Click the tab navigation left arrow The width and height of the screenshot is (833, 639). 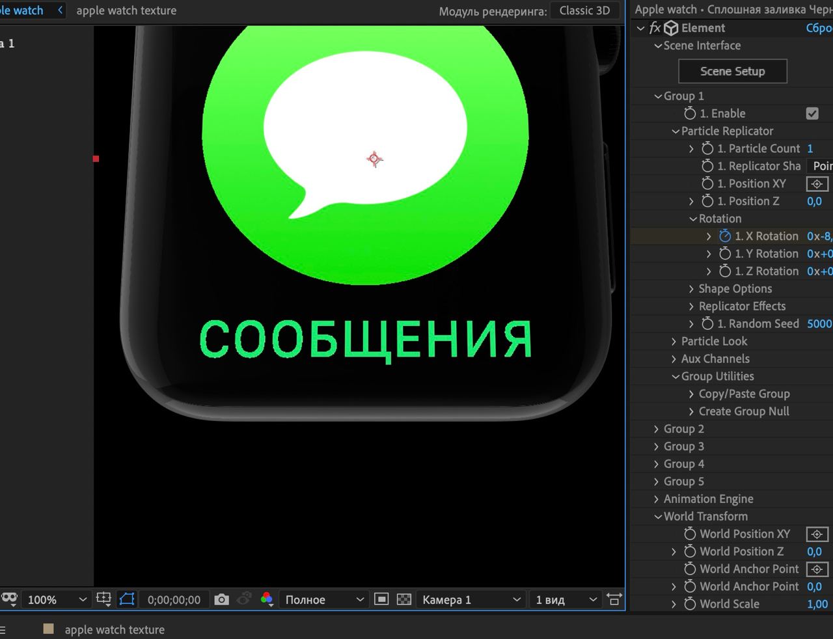[61, 10]
